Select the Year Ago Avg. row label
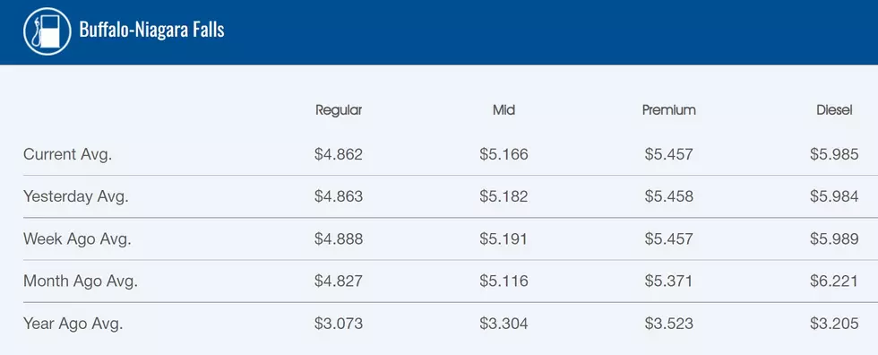 73,324
